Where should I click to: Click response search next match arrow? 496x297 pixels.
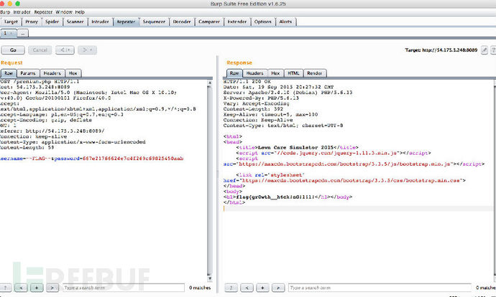pos(278,288)
